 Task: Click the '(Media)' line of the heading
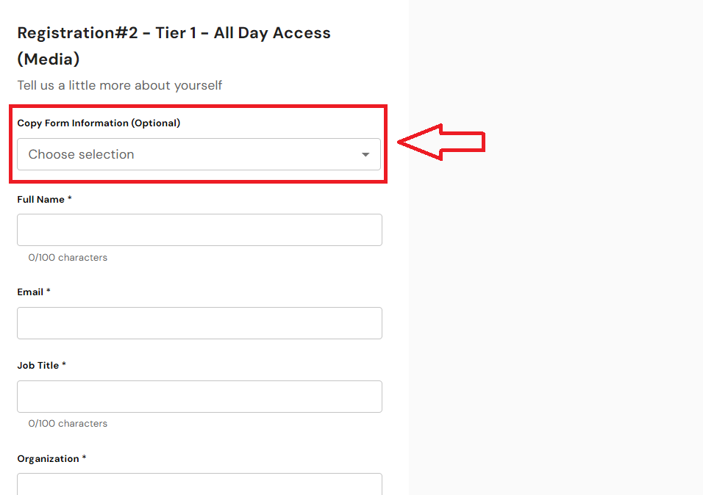pos(49,59)
